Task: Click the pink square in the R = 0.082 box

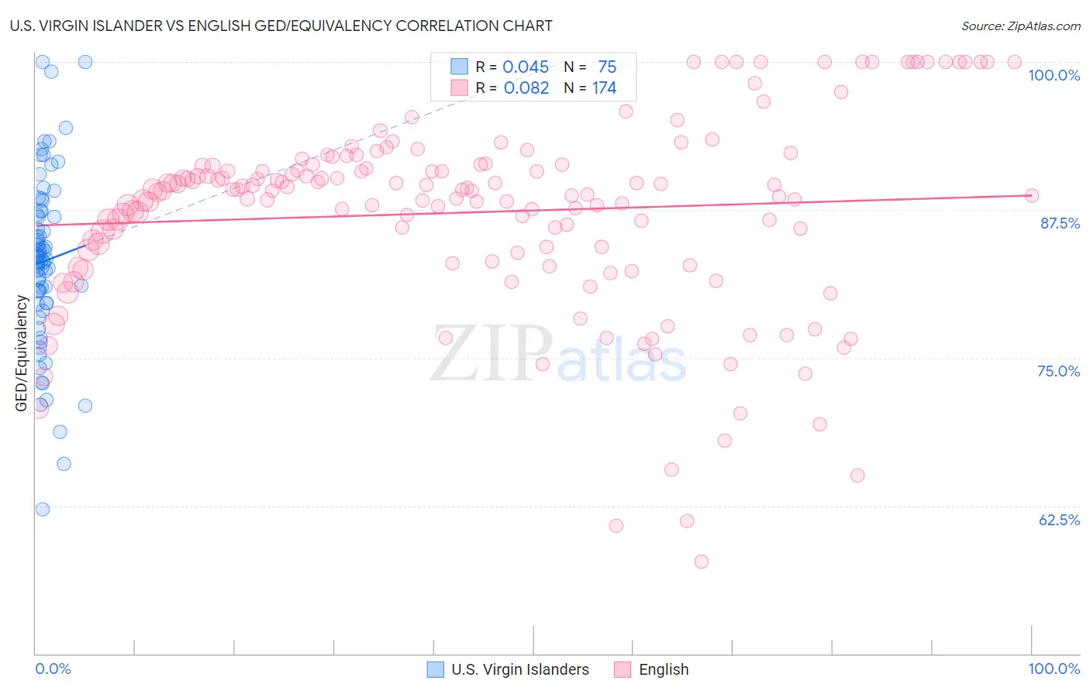Action: pyautogui.click(x=460, y=88)
